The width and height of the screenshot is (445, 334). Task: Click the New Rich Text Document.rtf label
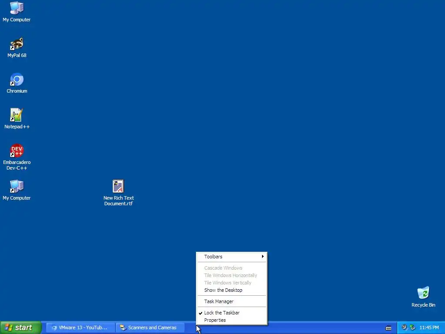click(118, 201)
